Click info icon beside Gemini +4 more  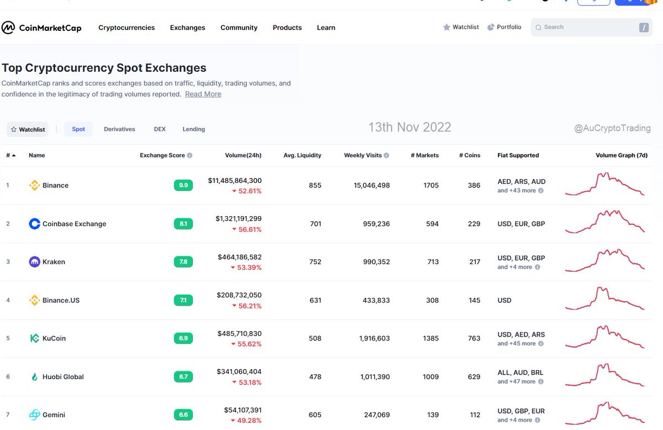[537, 420]
